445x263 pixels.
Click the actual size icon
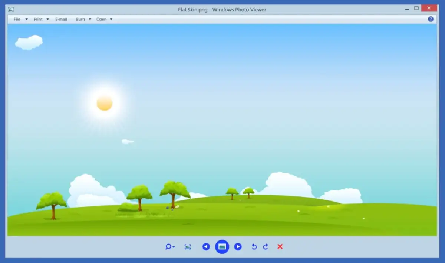[x=188, y=247]
